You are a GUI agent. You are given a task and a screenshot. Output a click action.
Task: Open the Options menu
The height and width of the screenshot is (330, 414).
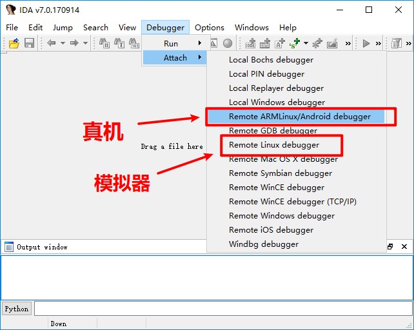point(210,28)
